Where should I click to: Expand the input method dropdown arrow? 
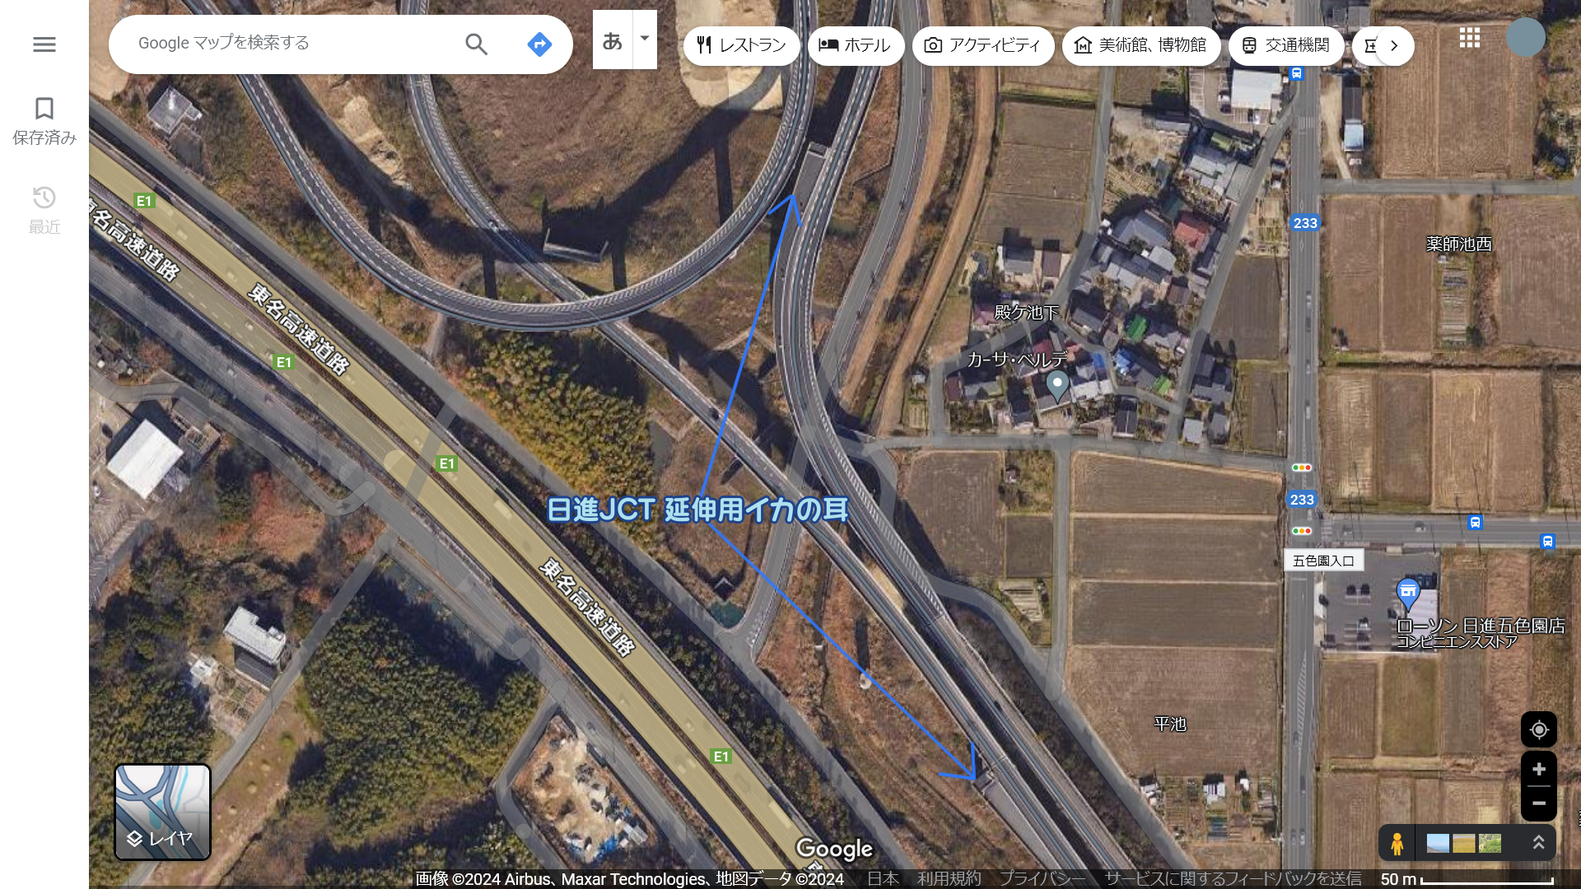(645, 39)
